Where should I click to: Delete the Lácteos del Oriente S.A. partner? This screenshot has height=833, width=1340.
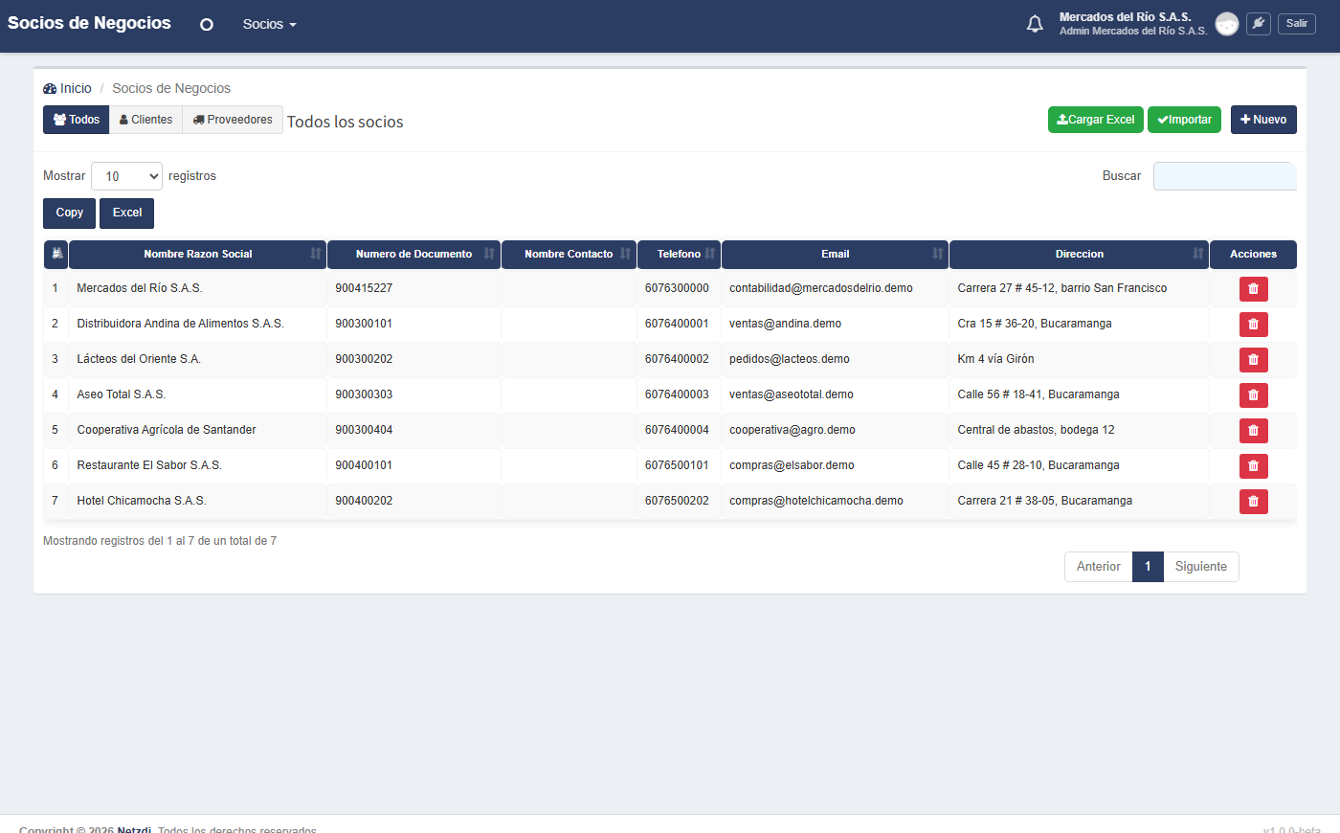[1254, 360]
